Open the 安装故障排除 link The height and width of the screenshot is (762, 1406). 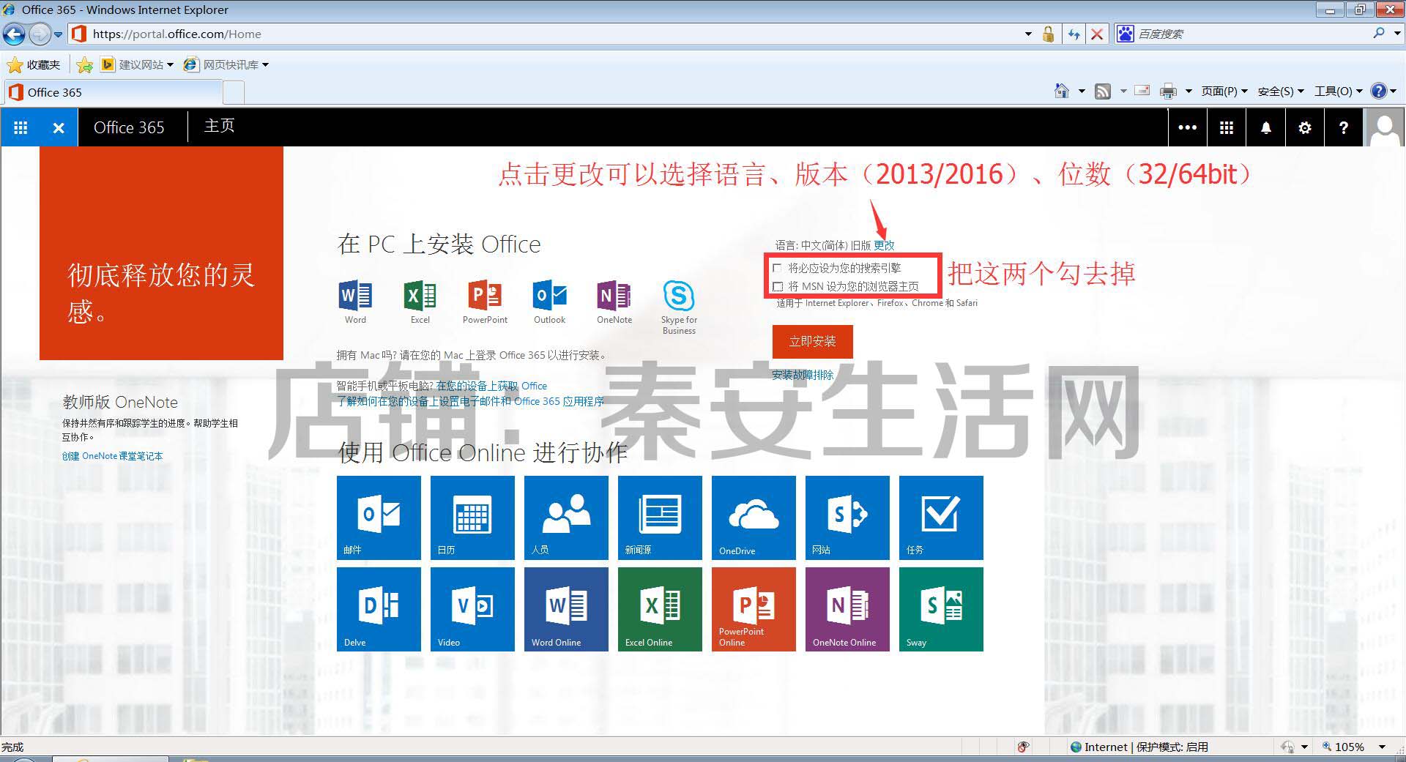pyautogui.click(x=803, y=375)
